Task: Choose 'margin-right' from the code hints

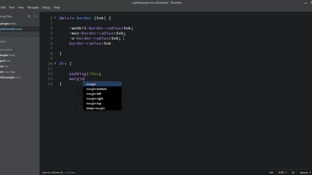Action: coord(102,99)
